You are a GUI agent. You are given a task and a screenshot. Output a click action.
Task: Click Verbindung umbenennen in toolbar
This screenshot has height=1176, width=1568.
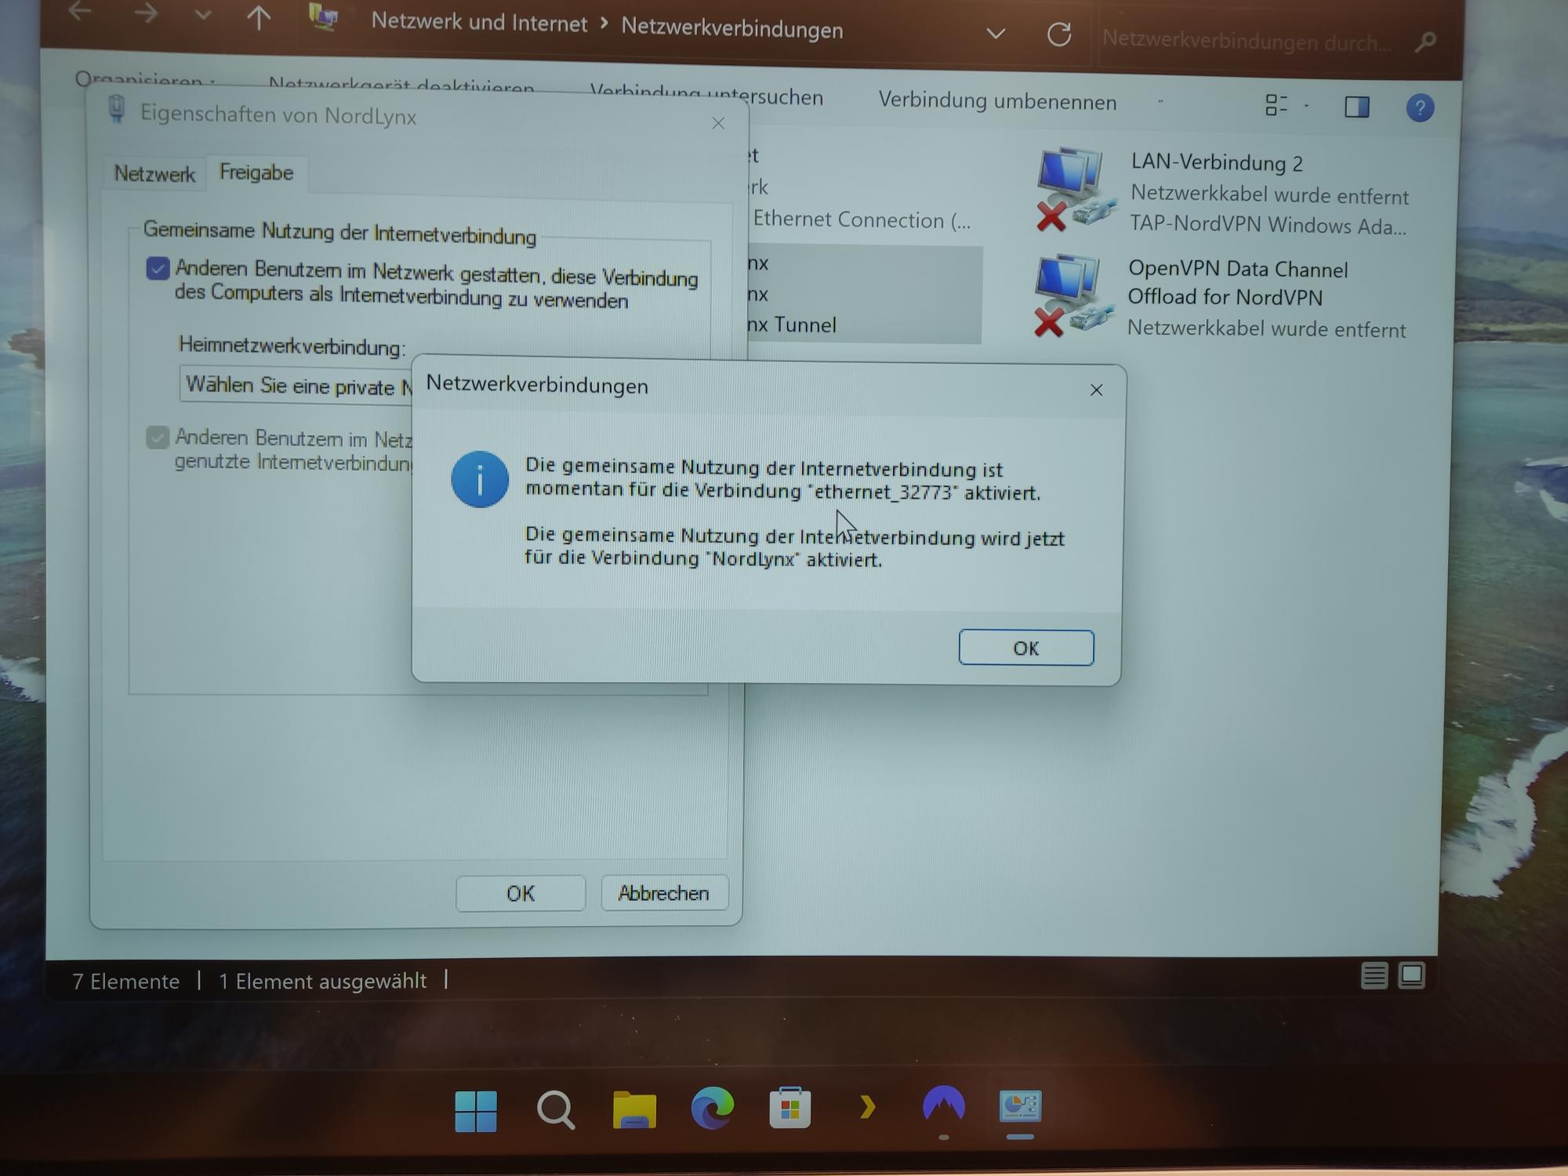point(997,102)
